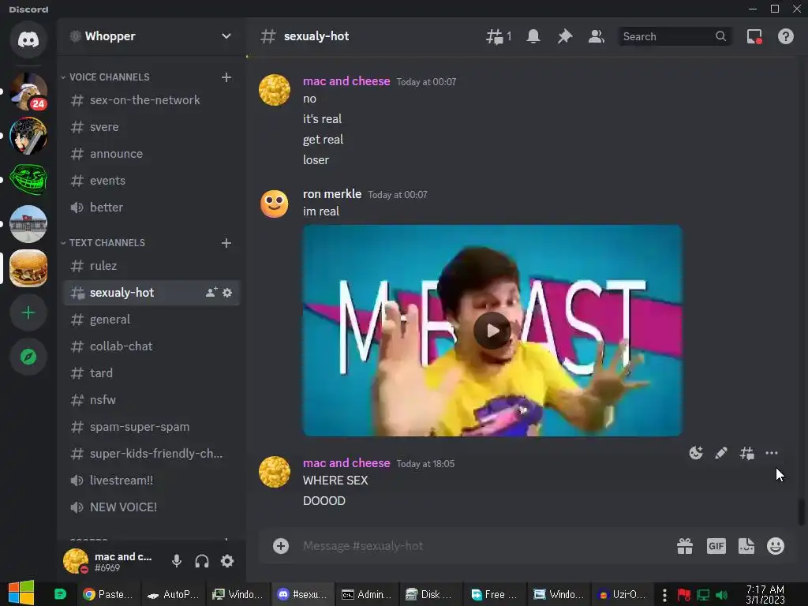Open Explore Discoverable Servers compass icon
This screenshot has height=606, width=808.
point(28,357)
